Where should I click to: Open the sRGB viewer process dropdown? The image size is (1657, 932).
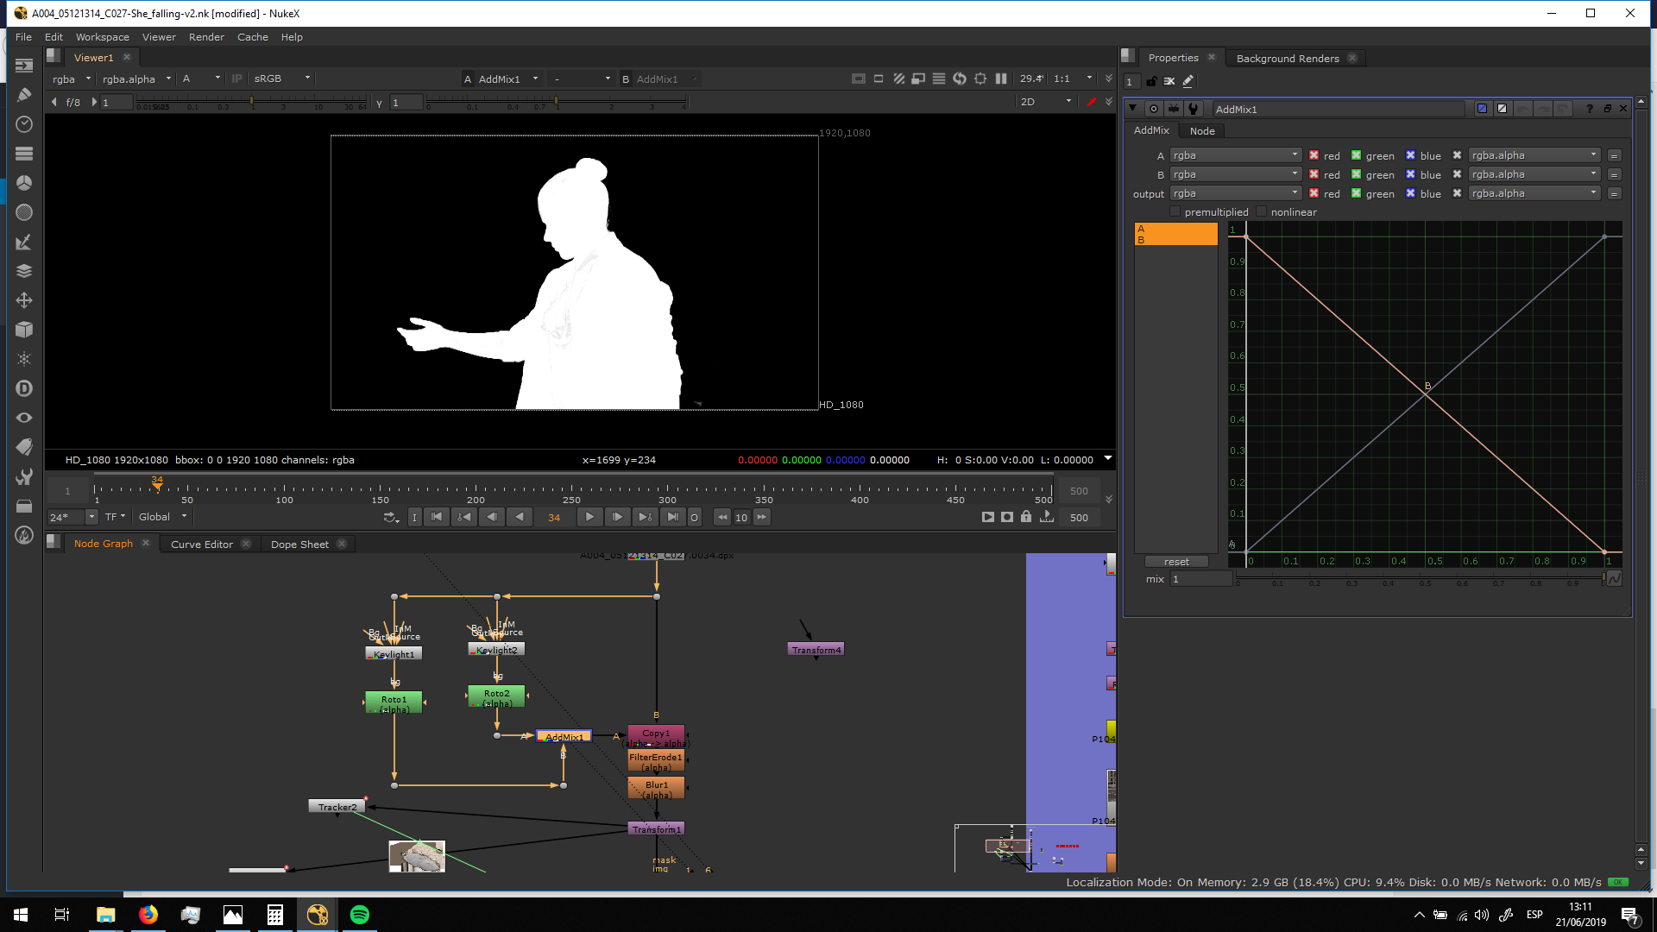[281, 79]
